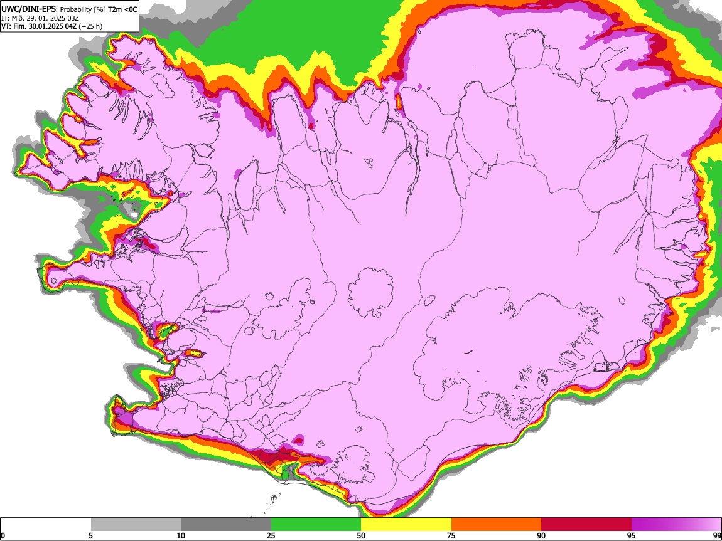Click the yellow 50–75 legend segment

(x=406, y=525)
